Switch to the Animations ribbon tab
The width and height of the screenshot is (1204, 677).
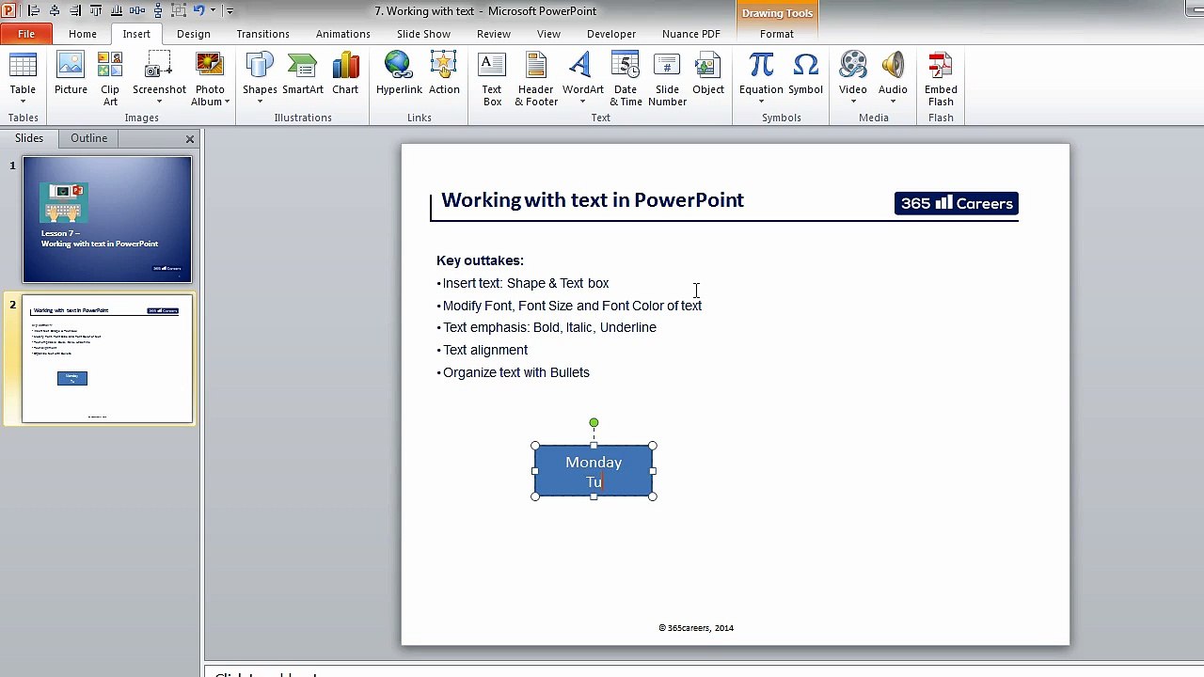(x=343, y=34)
